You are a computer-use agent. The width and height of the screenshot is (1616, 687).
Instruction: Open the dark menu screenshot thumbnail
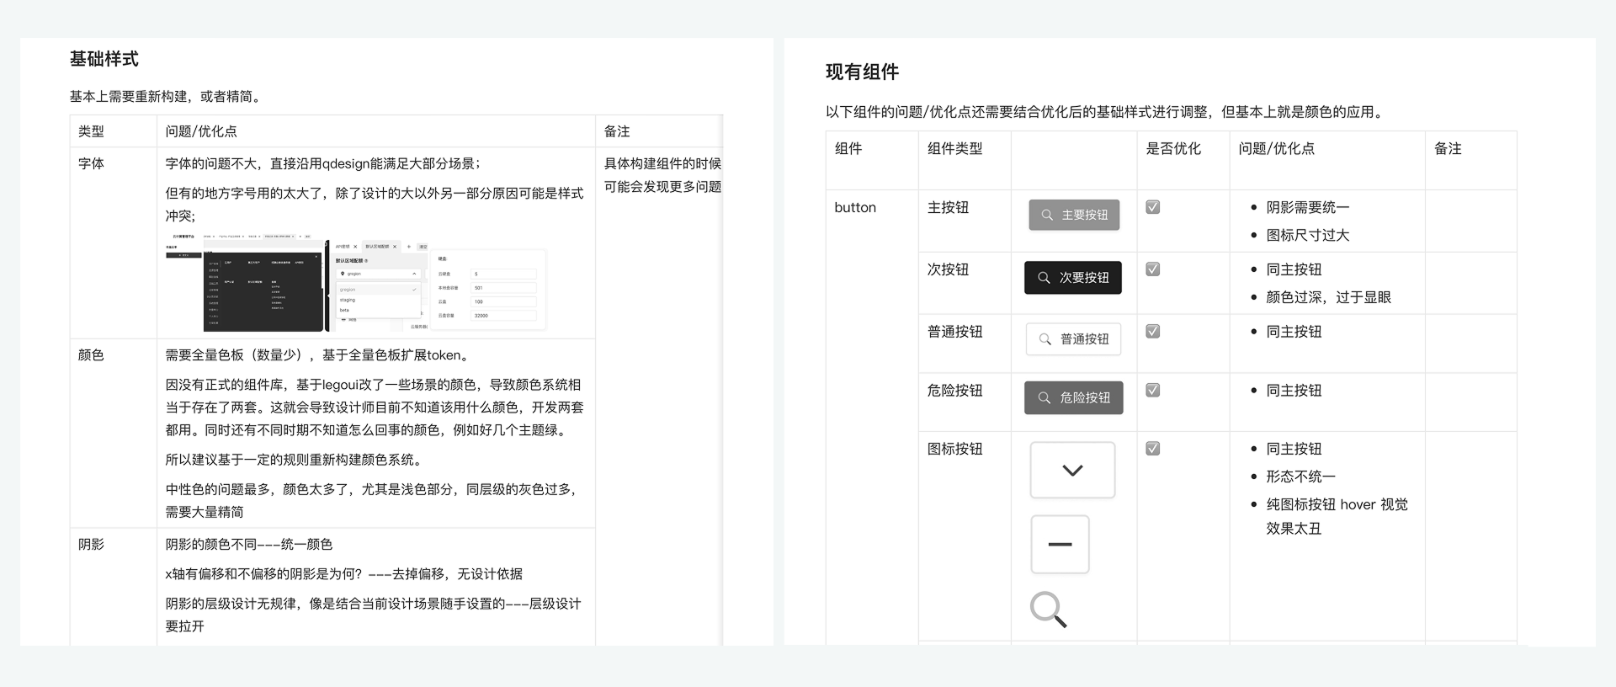coord(263,290)
